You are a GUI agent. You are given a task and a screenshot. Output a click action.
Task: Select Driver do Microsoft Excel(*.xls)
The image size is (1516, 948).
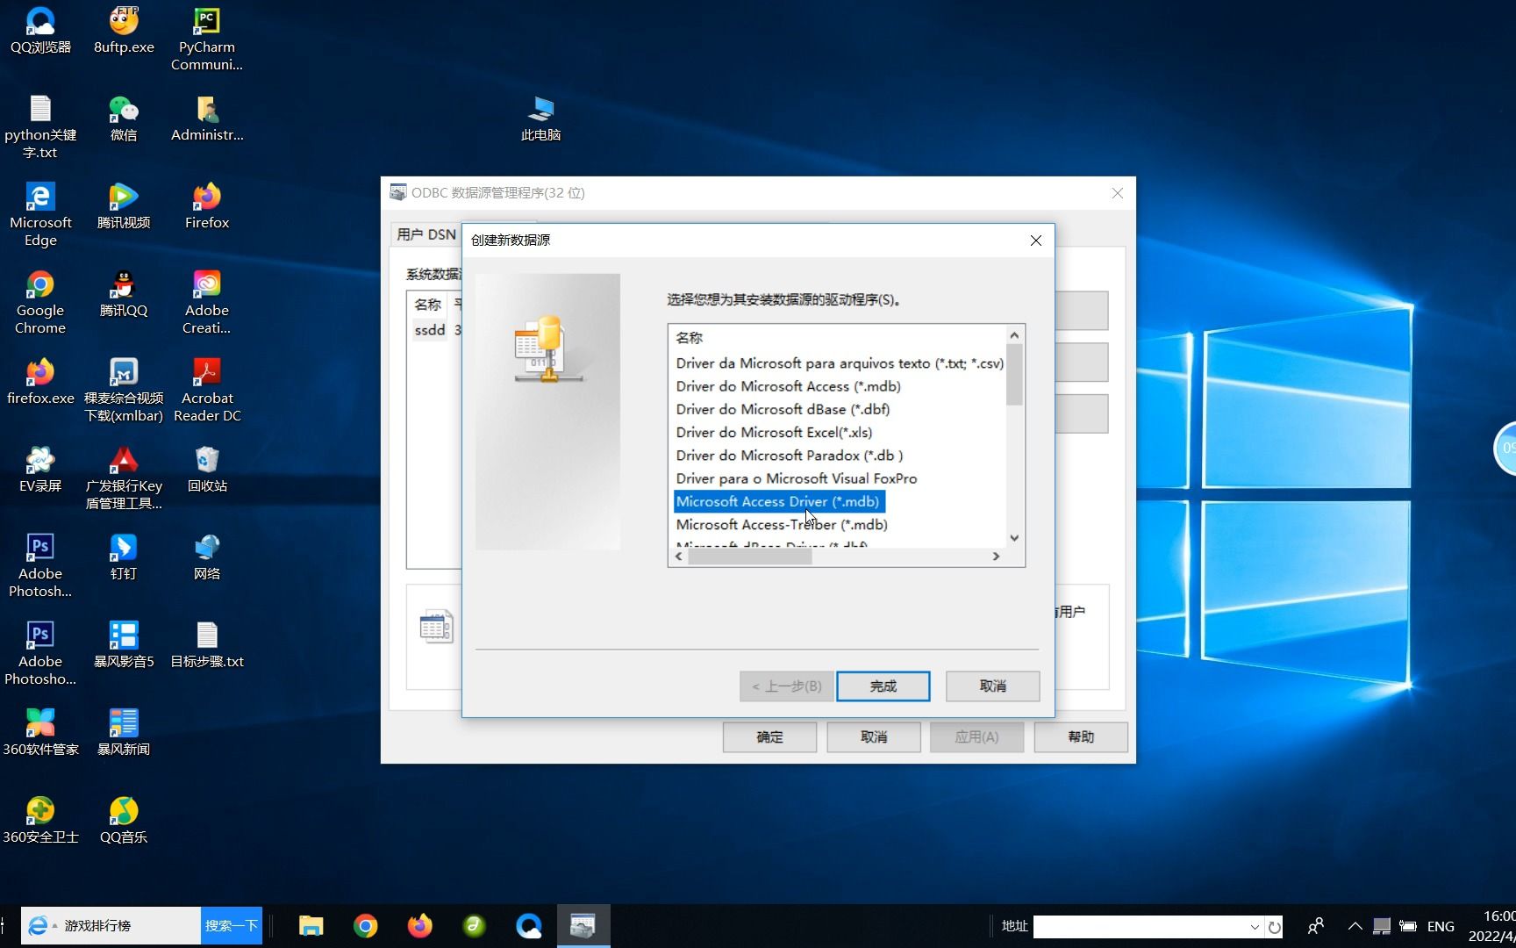pos(774,432)
